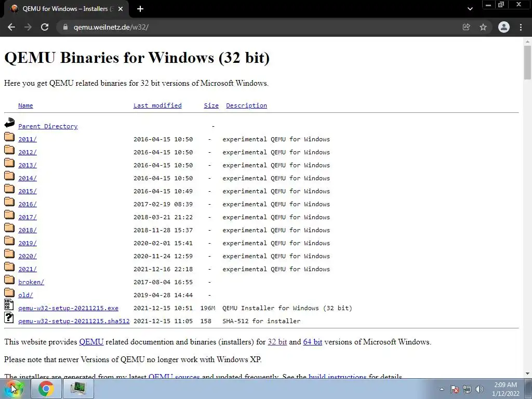Image resolution: width=532 pixels, height=399 pixels.
Task: Open the 2012/ folder link
Action: click(x=27, y=152)
